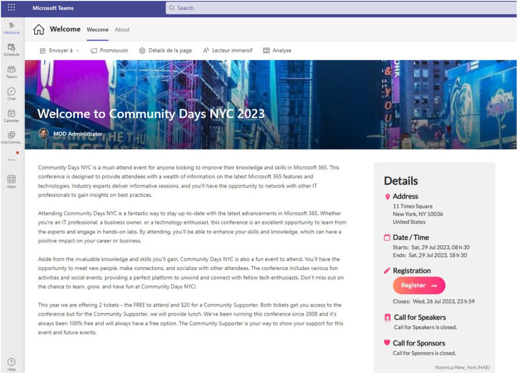The height and width of the screenshot is (373, 519).
Task: Click the Registration section heading
Action: pyautogui.click(x=412, y=271)
